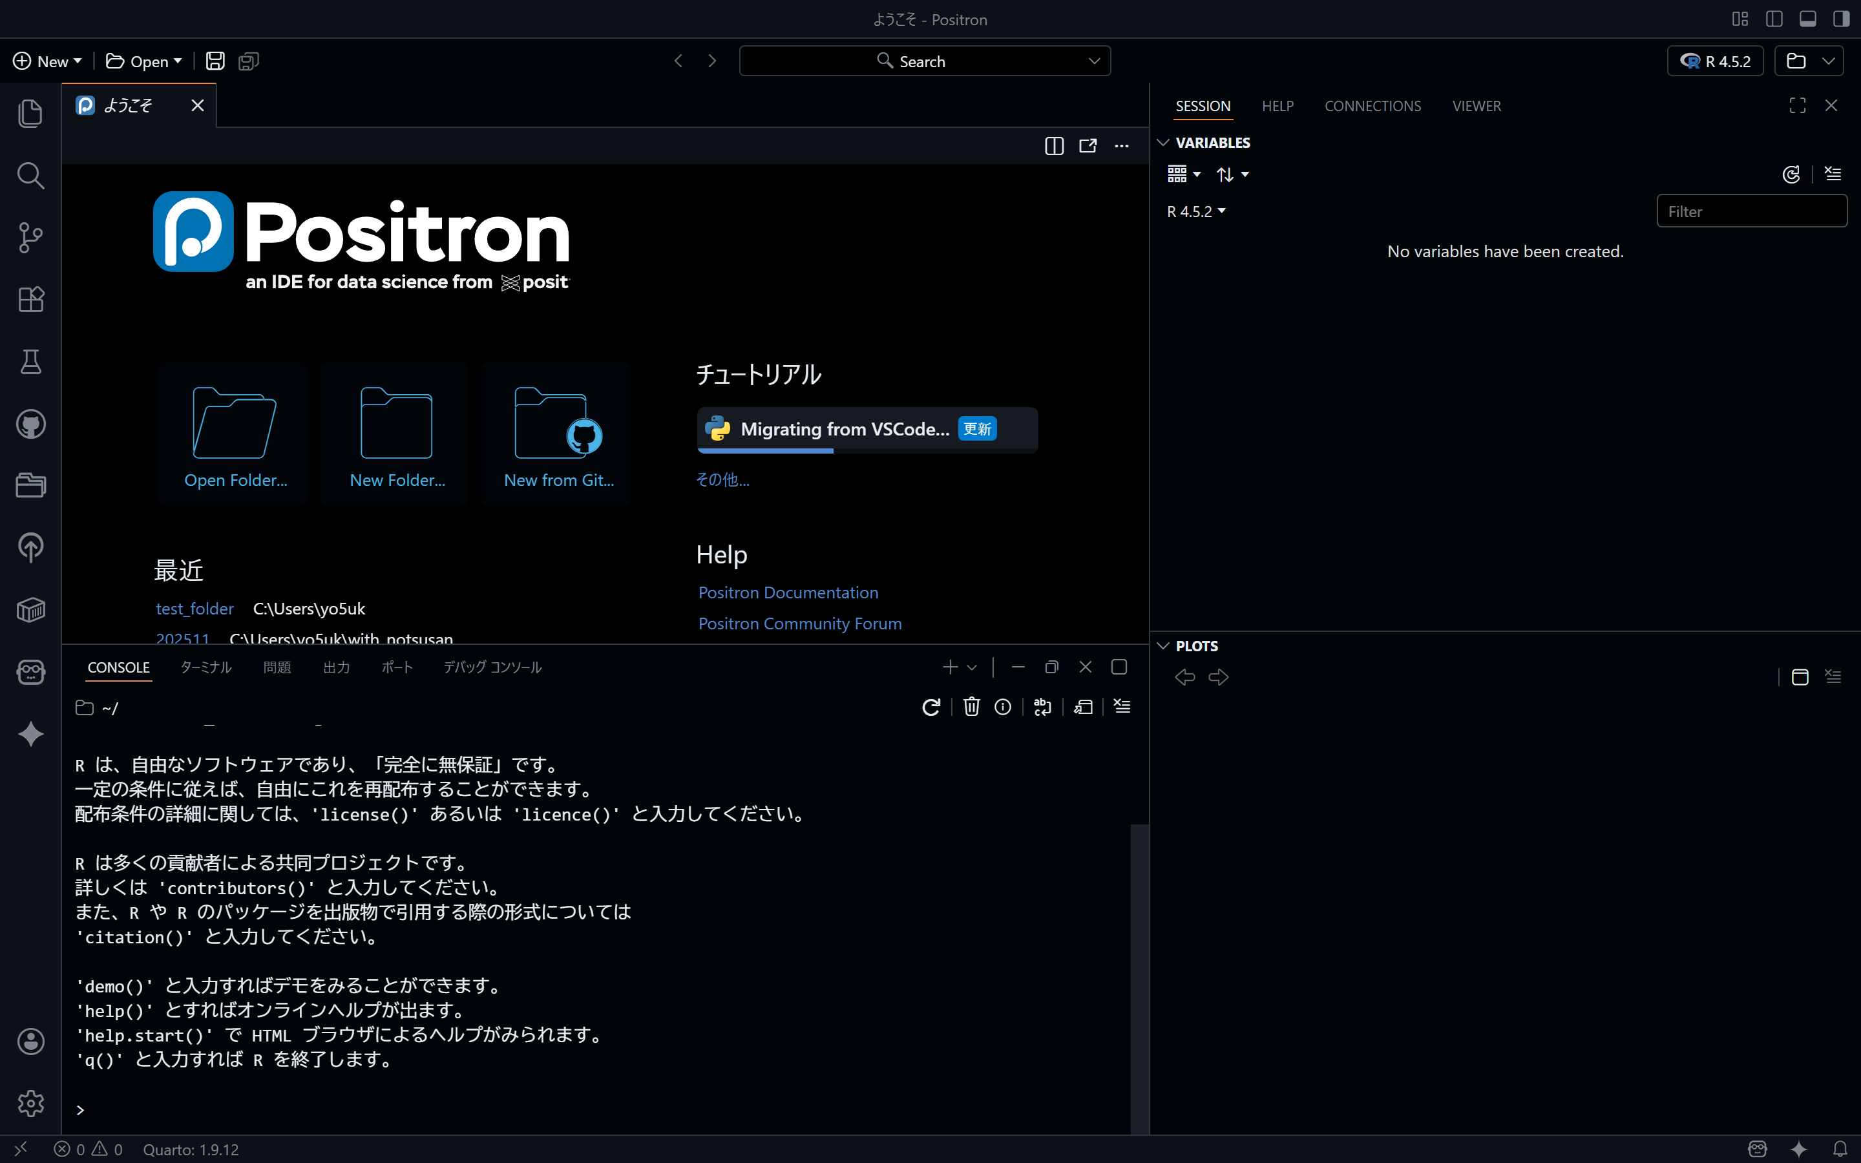Image resolution: width=1861 pixels, height=1163 pixels.
Task: Switch to the HELP tab
Action: pyautogui.click(x=1277, y=106)
